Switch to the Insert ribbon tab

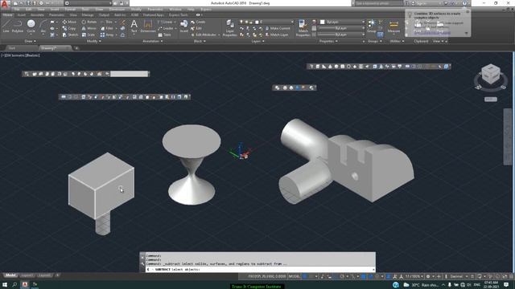(22, 15)
